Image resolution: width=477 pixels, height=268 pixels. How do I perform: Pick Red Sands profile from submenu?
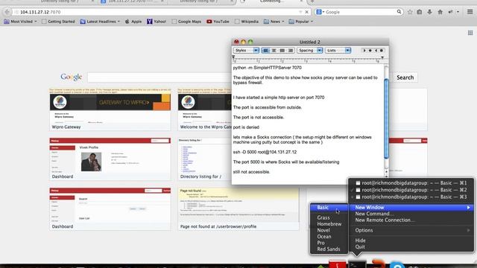[329, 249]
